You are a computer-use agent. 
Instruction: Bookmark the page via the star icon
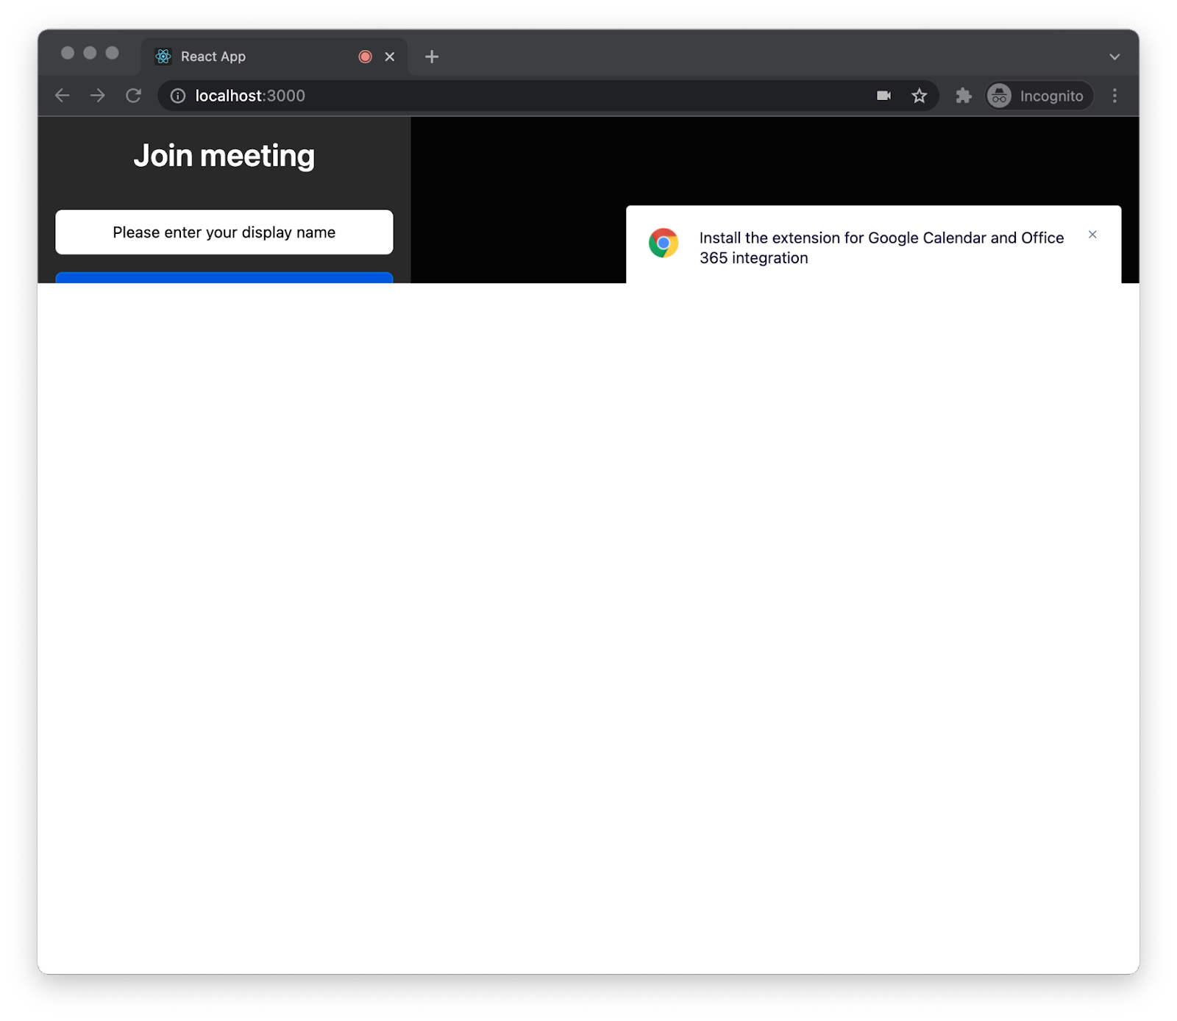click(919, 96)
